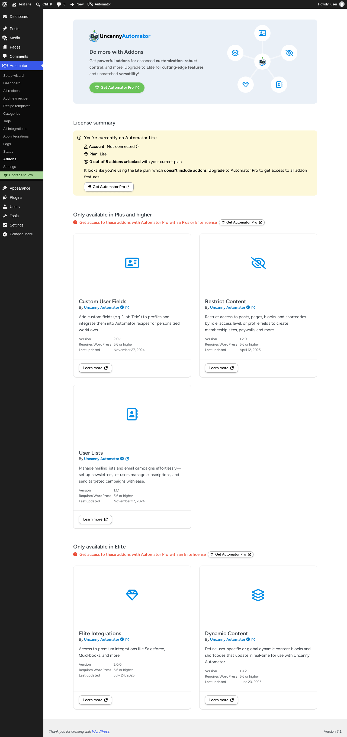Open Tags submenu item

click(x=22, y=121)
